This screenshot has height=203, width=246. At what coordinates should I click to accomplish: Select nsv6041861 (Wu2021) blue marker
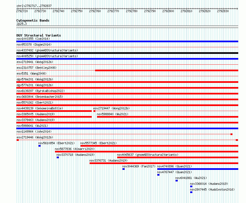pos(177,181)
